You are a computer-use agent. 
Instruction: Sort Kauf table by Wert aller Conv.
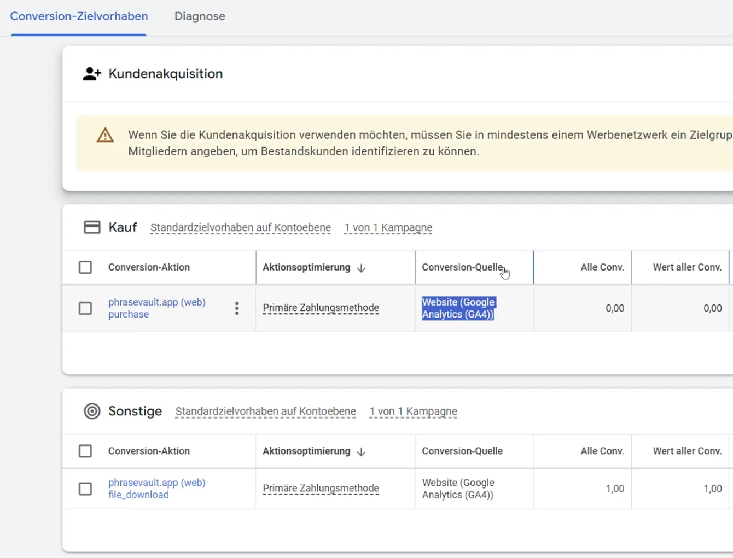(687, 267)
